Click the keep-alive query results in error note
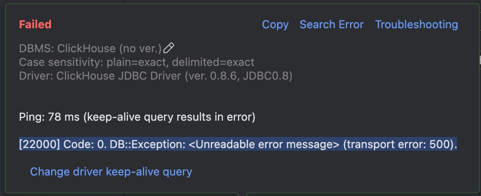 [x=169, y=117]
